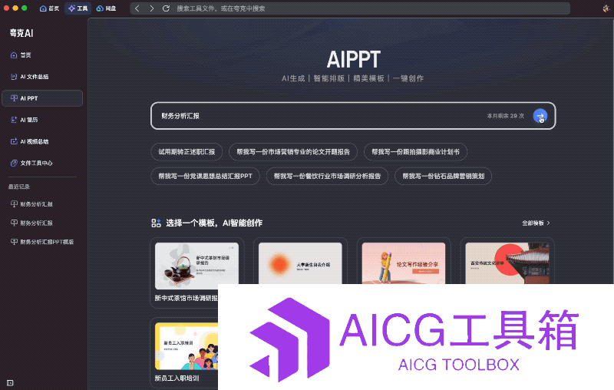Image resolution: width=614 pixels, height=390 pixels.
Task: Open 文件工具中心 in sidebar
Action: (42, 163)
